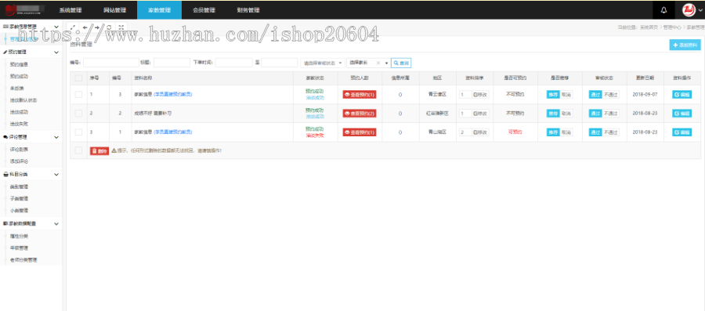This screenshot has width=705, height=311.
Task: Click 查看预约(1) in the 青云谱区 row
Action: pyautogui.click(x=360, y=94)
